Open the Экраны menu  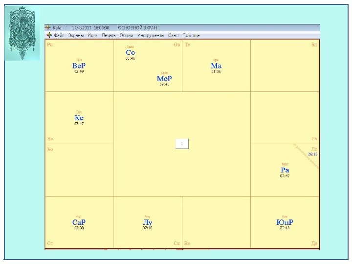tap(76, 36)
